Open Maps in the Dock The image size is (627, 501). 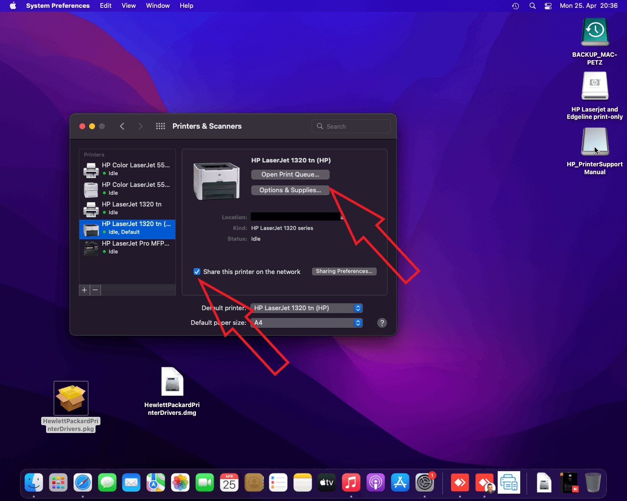(x=156, y=483)
